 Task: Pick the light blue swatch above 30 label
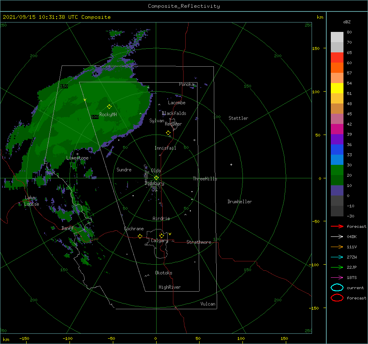337,160
